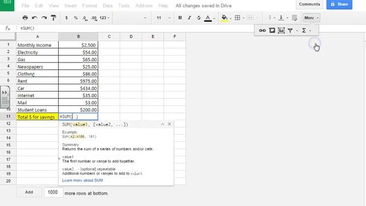Select row 12 header
This screenshot has height=206, width=366.
click(x=8, y=124)
